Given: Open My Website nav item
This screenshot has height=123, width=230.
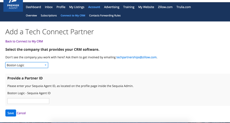Looking at the screenshot, I should (x=146, y=7).
